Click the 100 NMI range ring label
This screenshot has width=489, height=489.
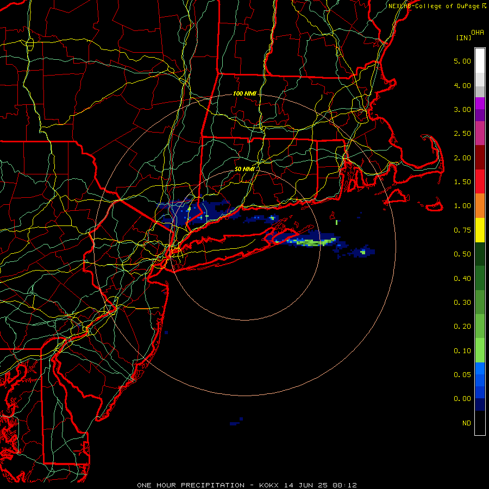(244, 93)
